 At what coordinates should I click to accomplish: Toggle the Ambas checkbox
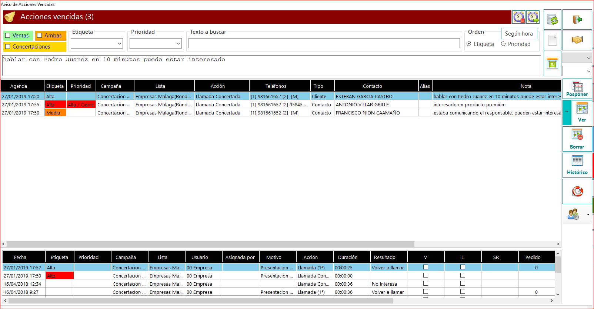40,36
